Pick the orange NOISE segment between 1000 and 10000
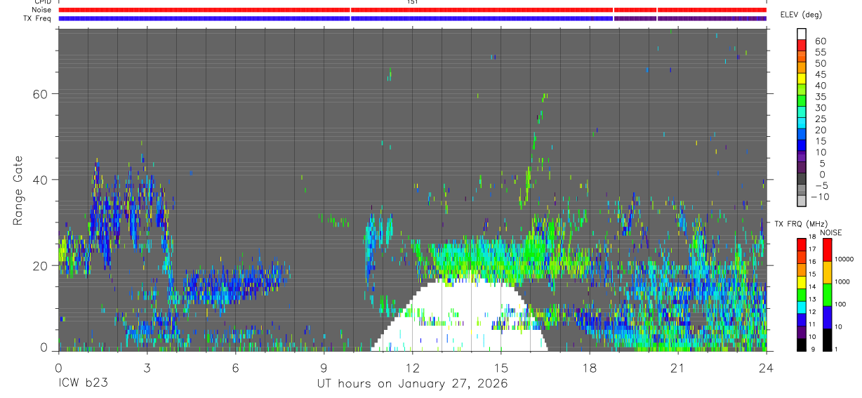The height and width of the screenshot is (398, 862). tap(828, 272)
